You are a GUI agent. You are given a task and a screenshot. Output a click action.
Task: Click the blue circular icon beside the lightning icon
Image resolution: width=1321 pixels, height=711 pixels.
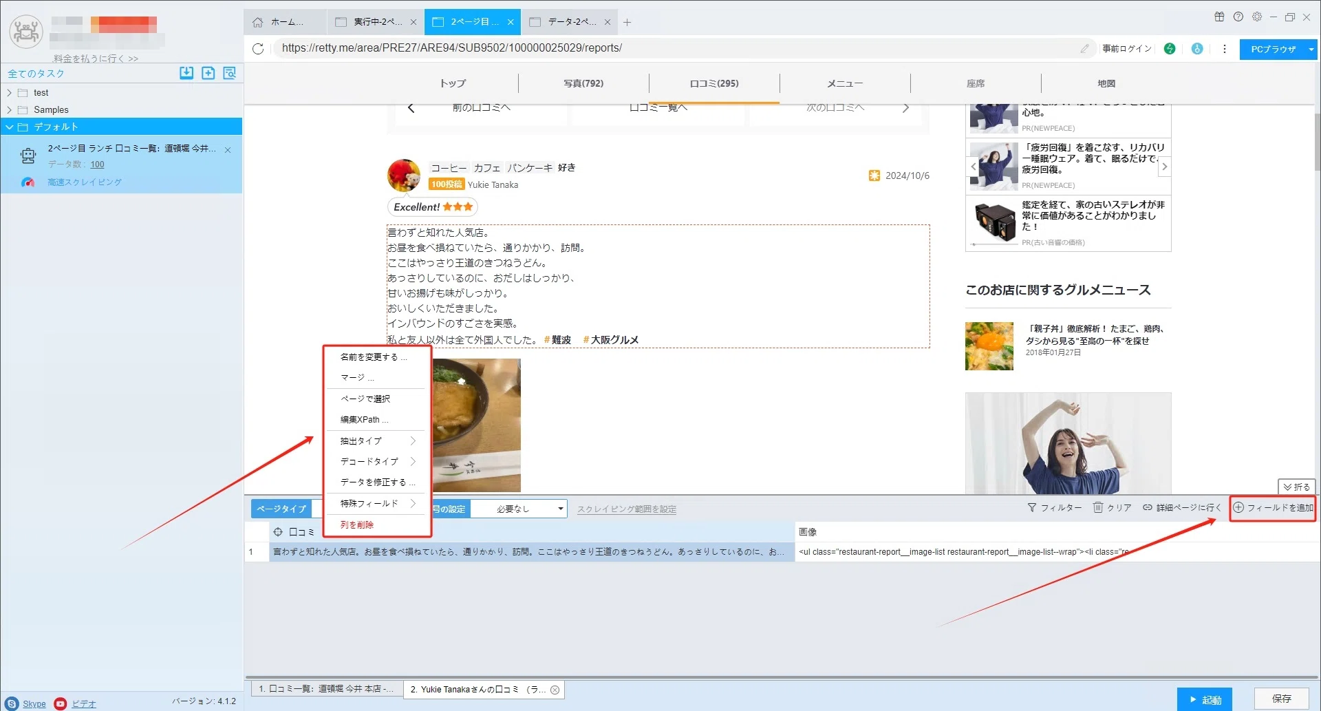tap(1197, 49)
